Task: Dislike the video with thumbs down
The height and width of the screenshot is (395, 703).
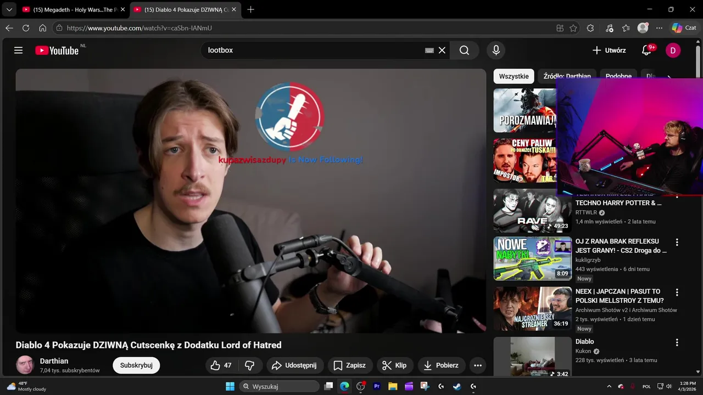Action: 250,365
